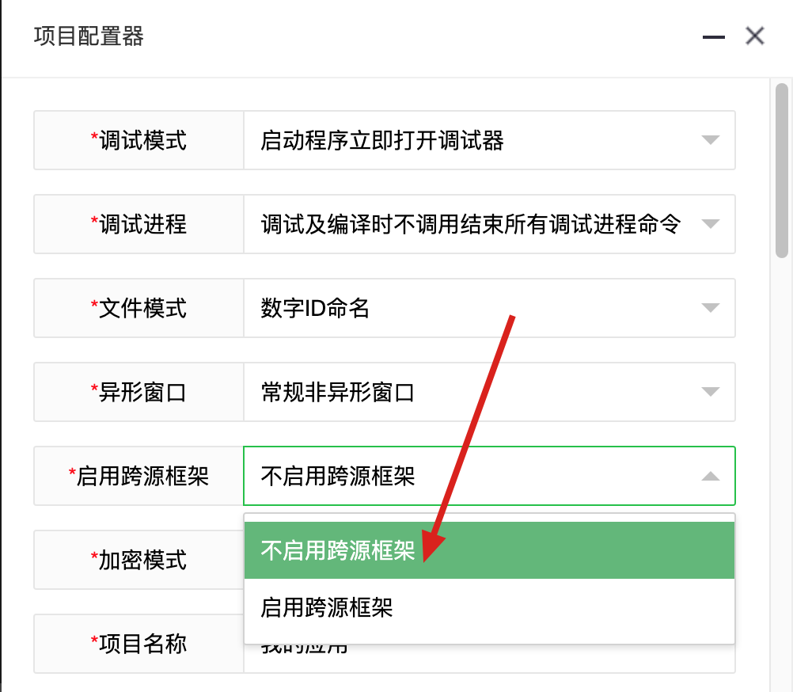This screenshot has height=692, width=793.
Task: Click the 常规非异形窗口 selection field
Action: 489,392
